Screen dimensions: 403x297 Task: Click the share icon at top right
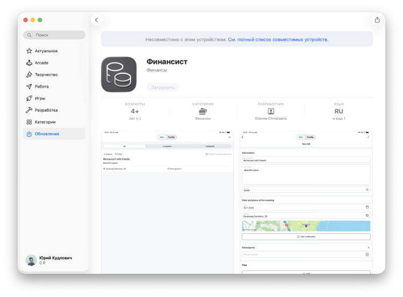377,20
